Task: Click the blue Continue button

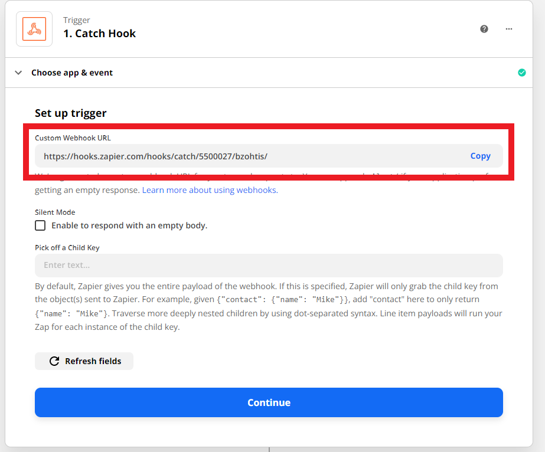Action: tap(269, 402)
